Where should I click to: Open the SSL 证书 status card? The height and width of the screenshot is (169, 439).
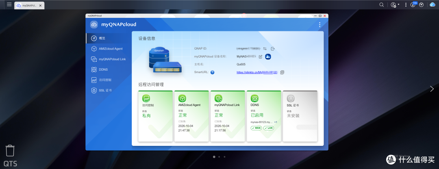pyautogui.click(x=300, y=116)
